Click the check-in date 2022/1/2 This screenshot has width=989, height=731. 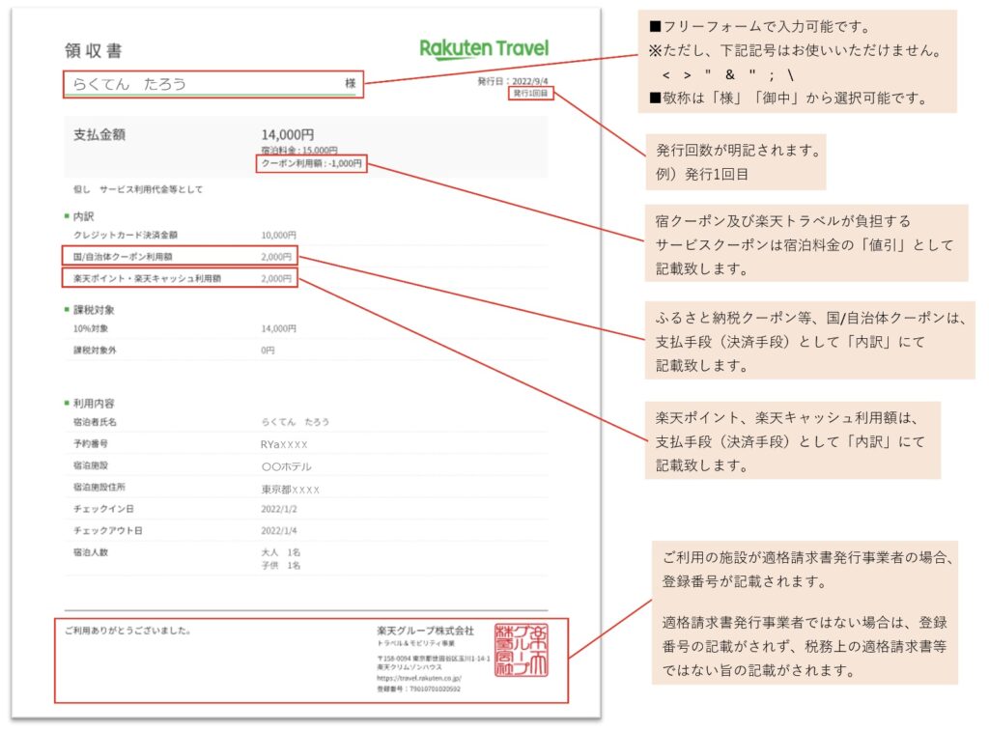[279, 509]
